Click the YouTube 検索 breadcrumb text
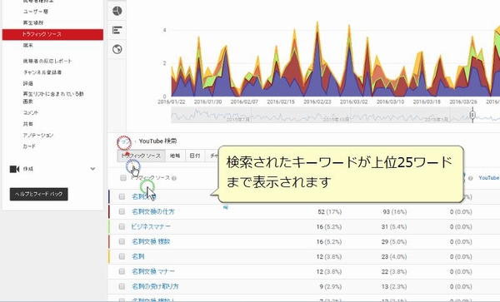 [x=157, y=141]
